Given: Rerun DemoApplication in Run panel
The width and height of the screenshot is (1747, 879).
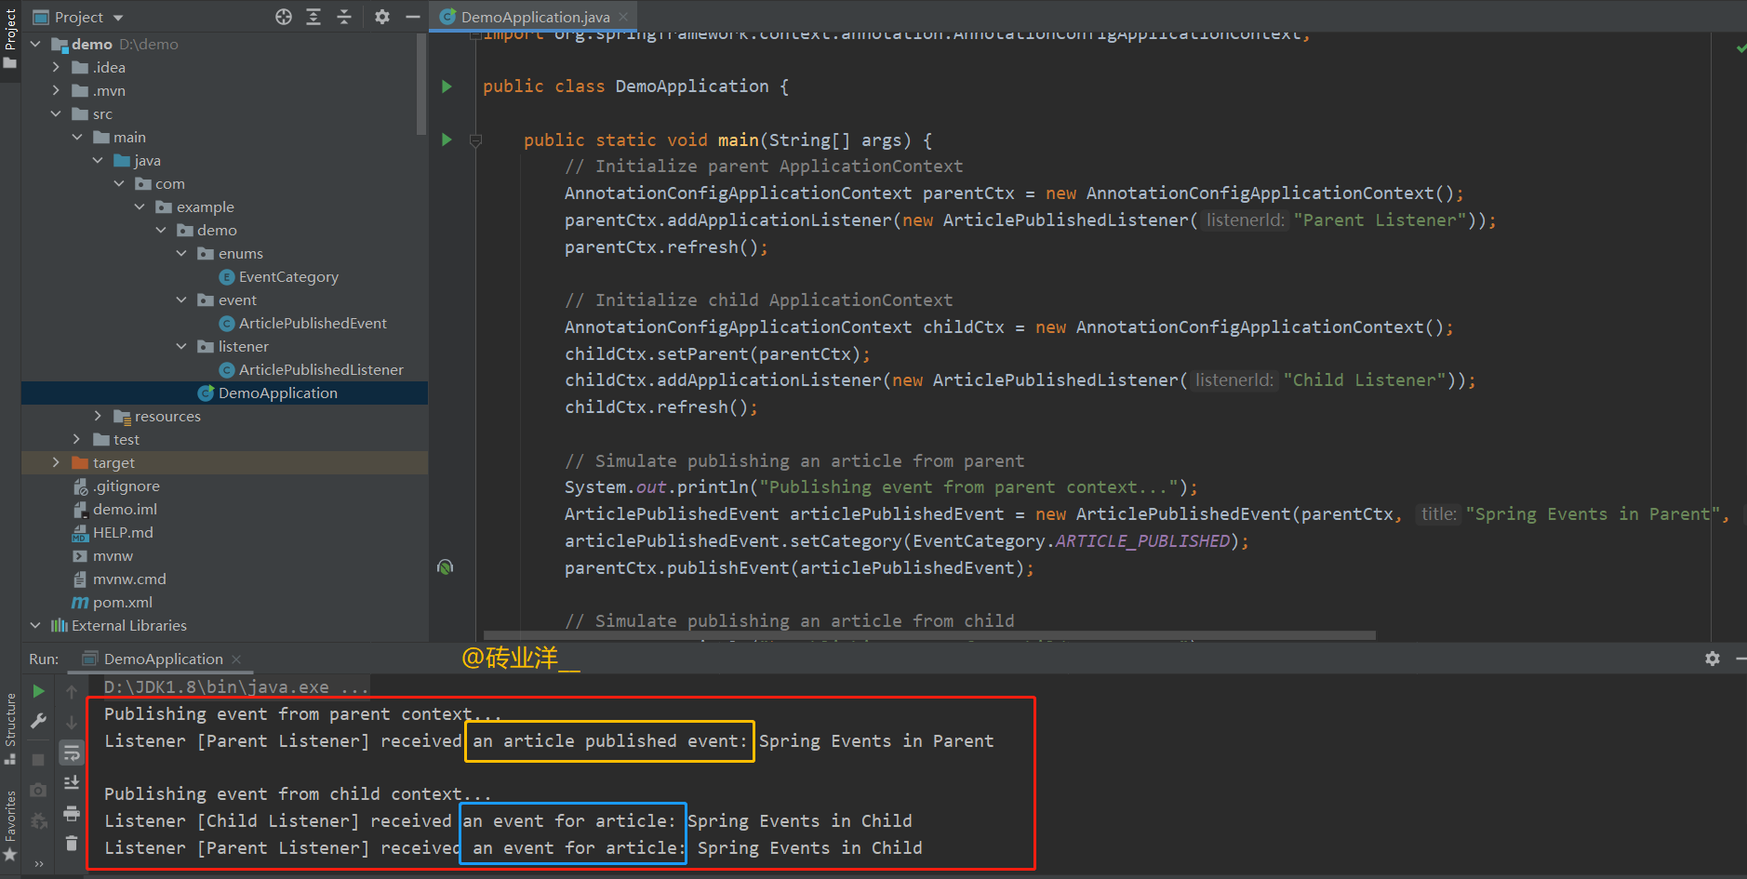Looking at the screenshot, I should pyautogui.click(x=38, y=691).
